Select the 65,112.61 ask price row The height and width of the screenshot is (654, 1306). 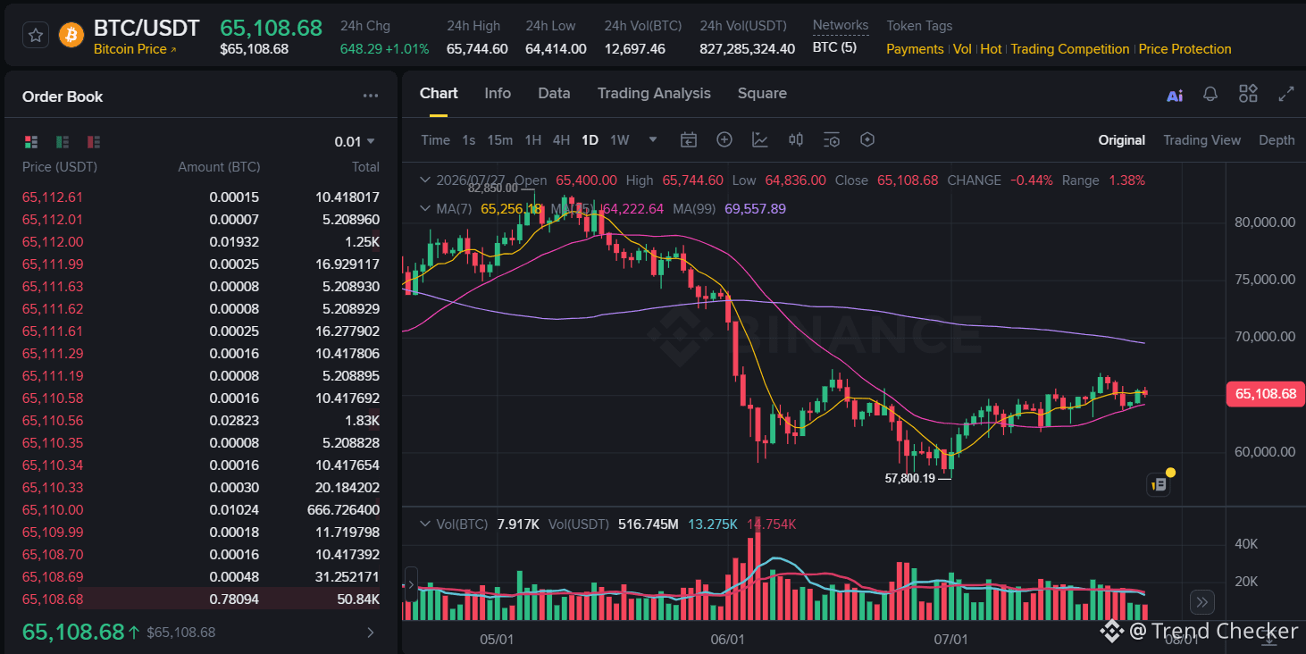(x=201, y=197)
